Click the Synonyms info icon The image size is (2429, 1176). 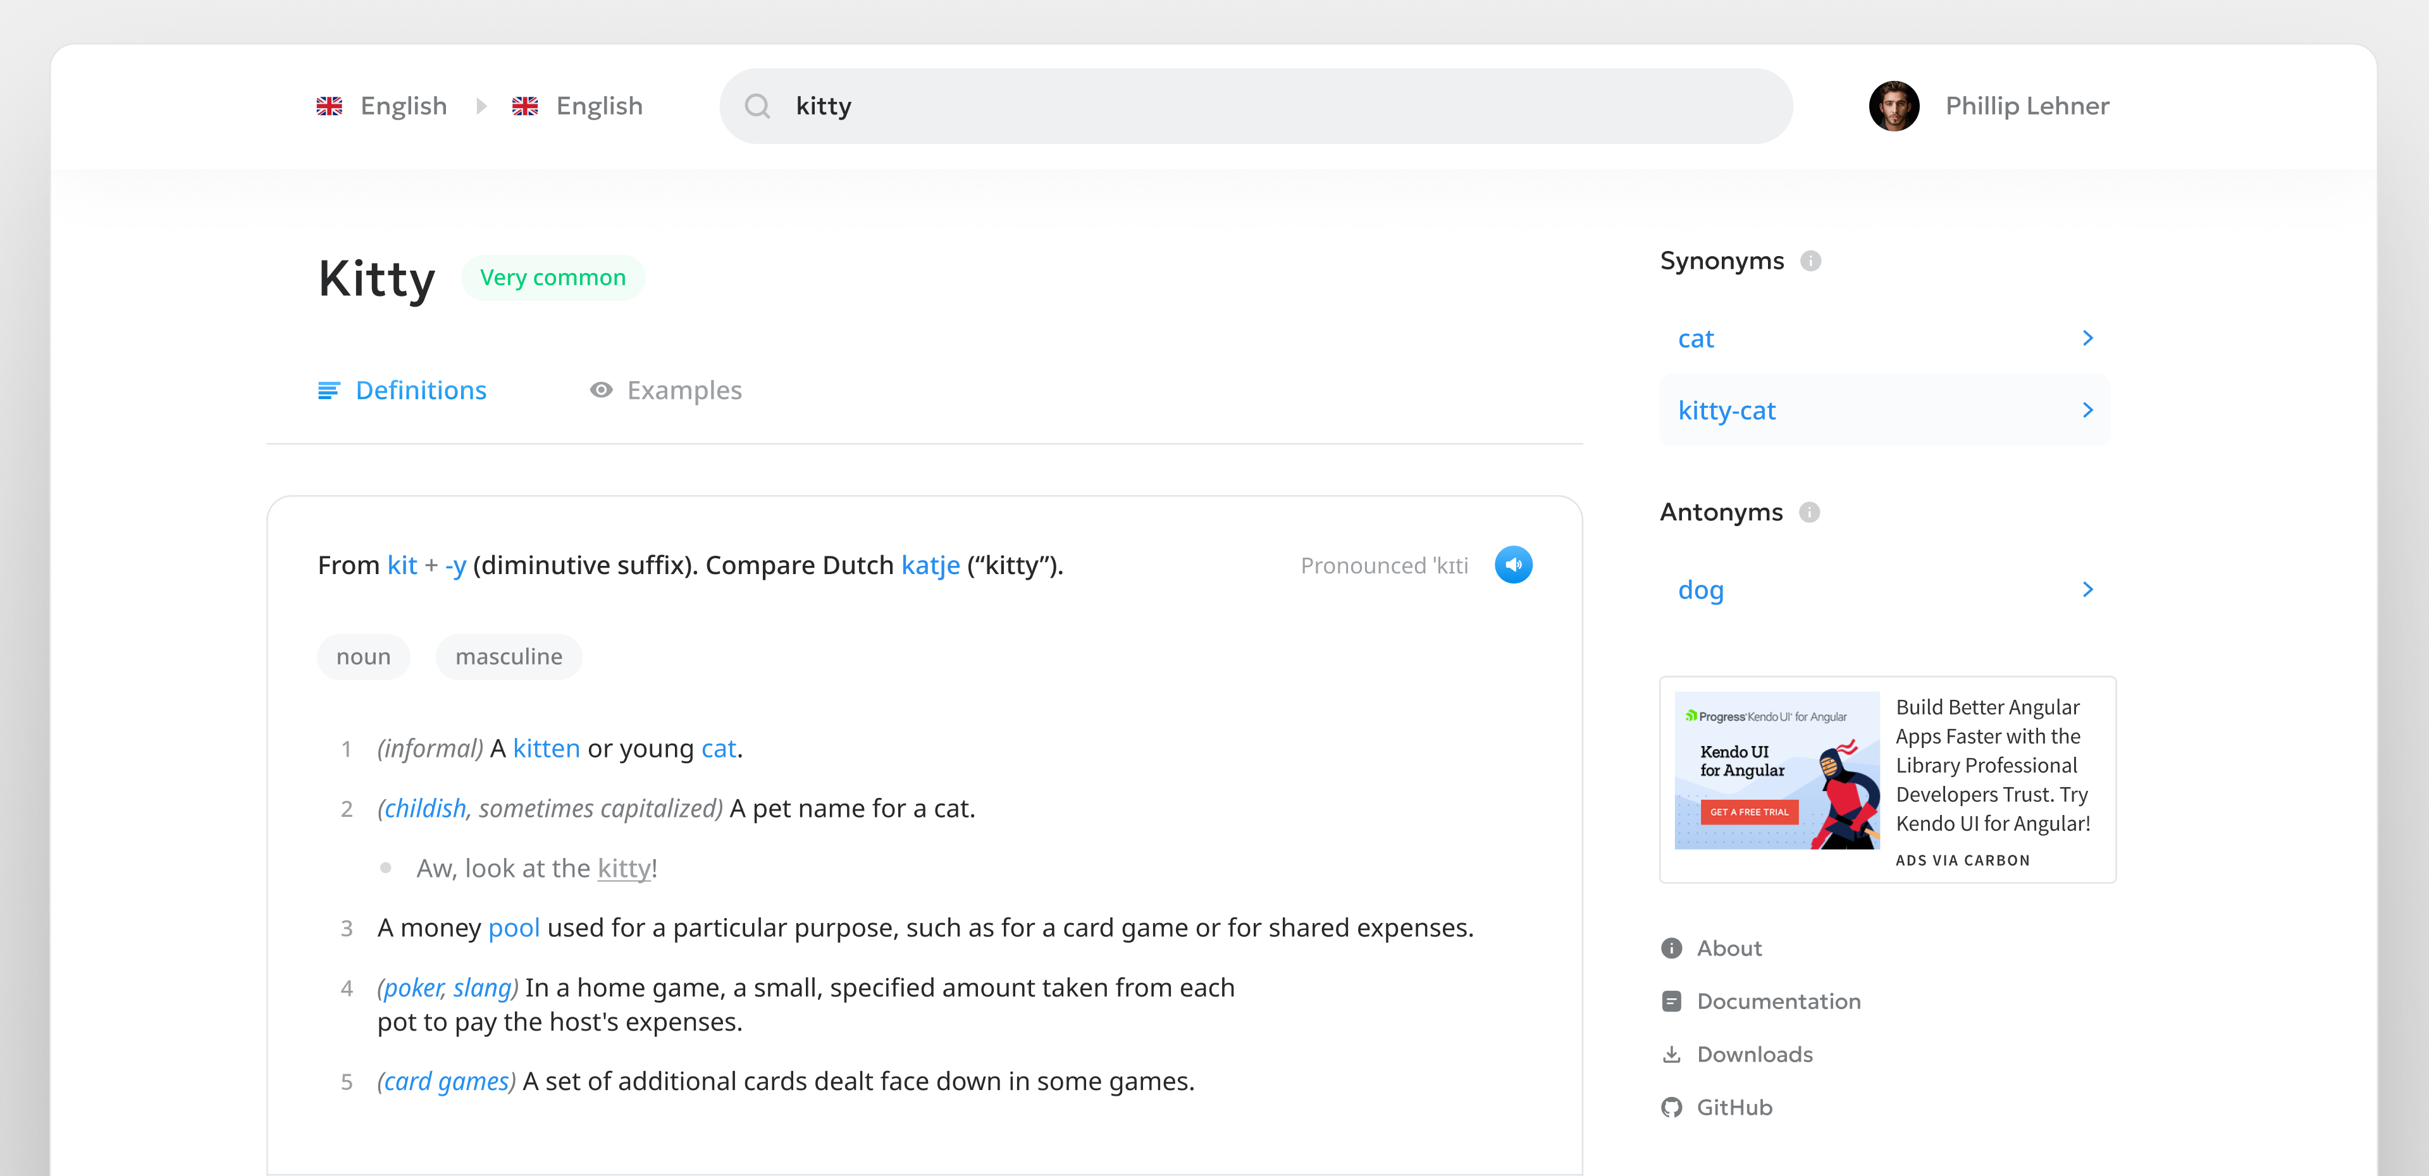(1810, 261)
